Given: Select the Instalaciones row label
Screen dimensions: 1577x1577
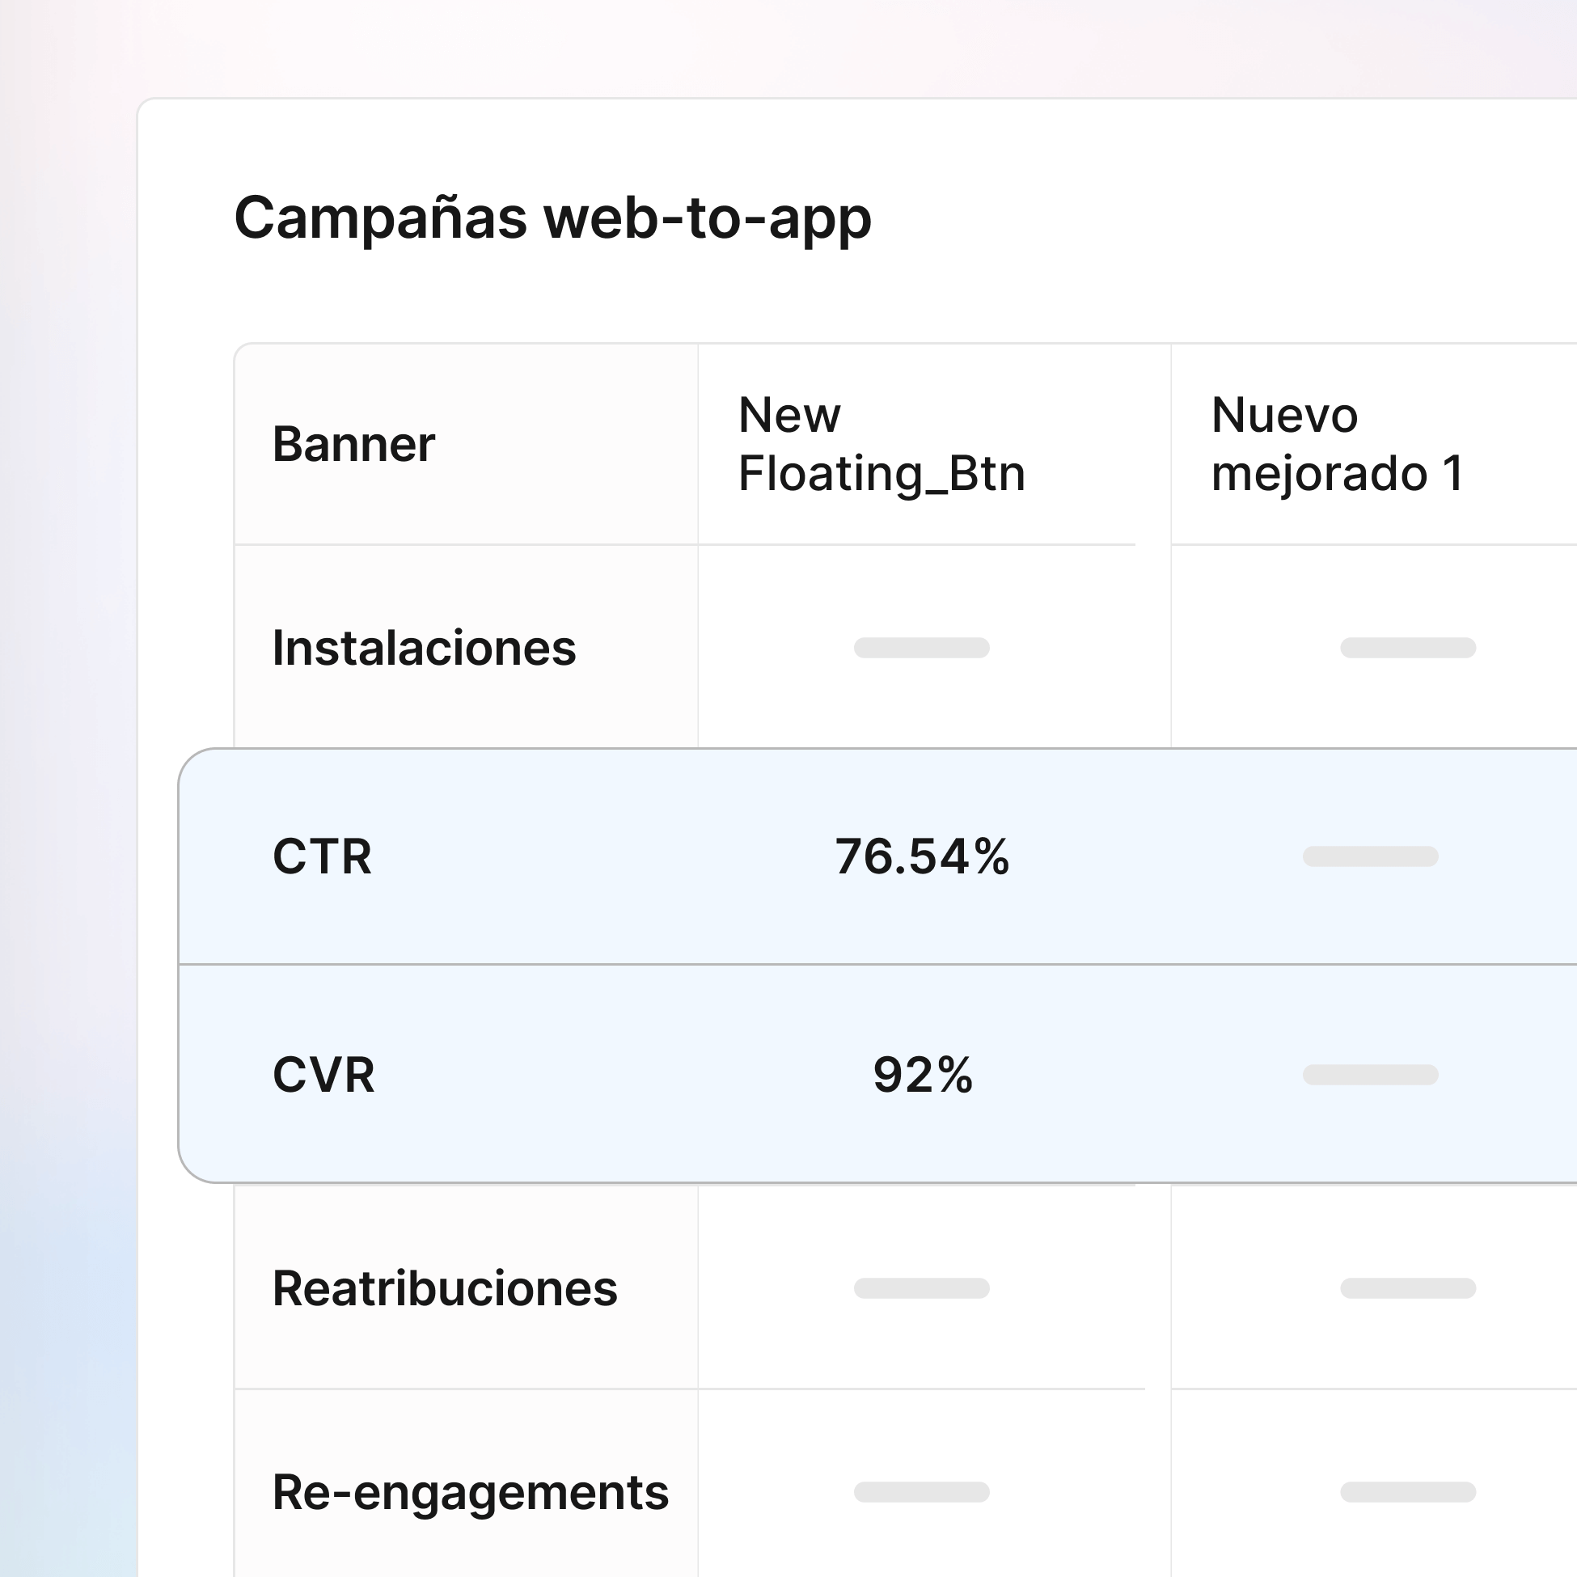Looking at the screenshot, I should (x=425, y=648).
